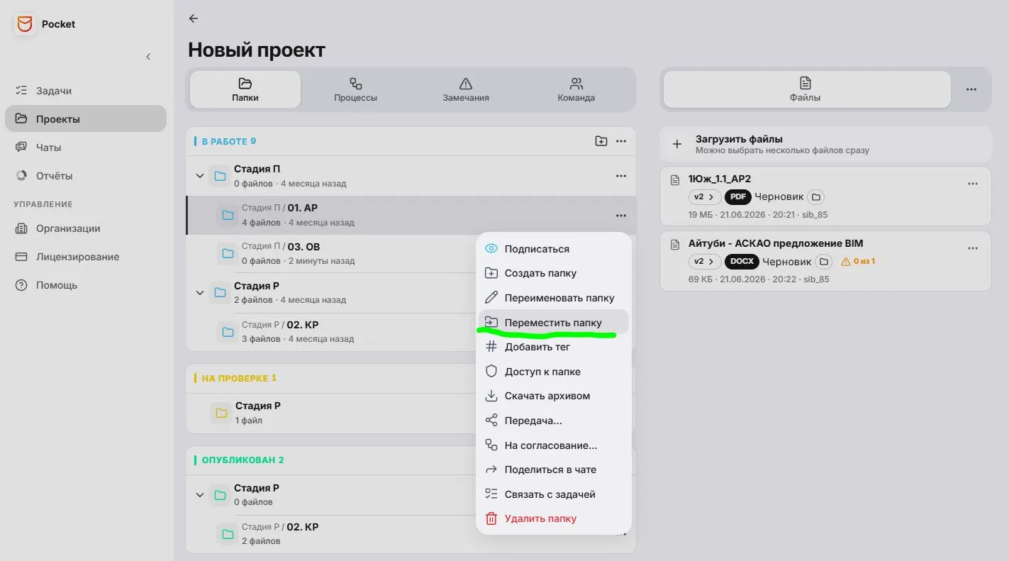Click the folder icon on the Айтуби file
This screenshot has height=561, width=1009.
pos(824,262)
